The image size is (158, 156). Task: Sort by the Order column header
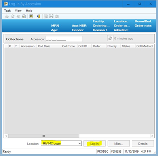99,46
